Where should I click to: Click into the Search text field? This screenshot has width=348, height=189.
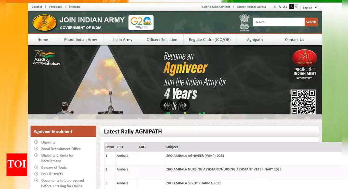click(279, 22)
